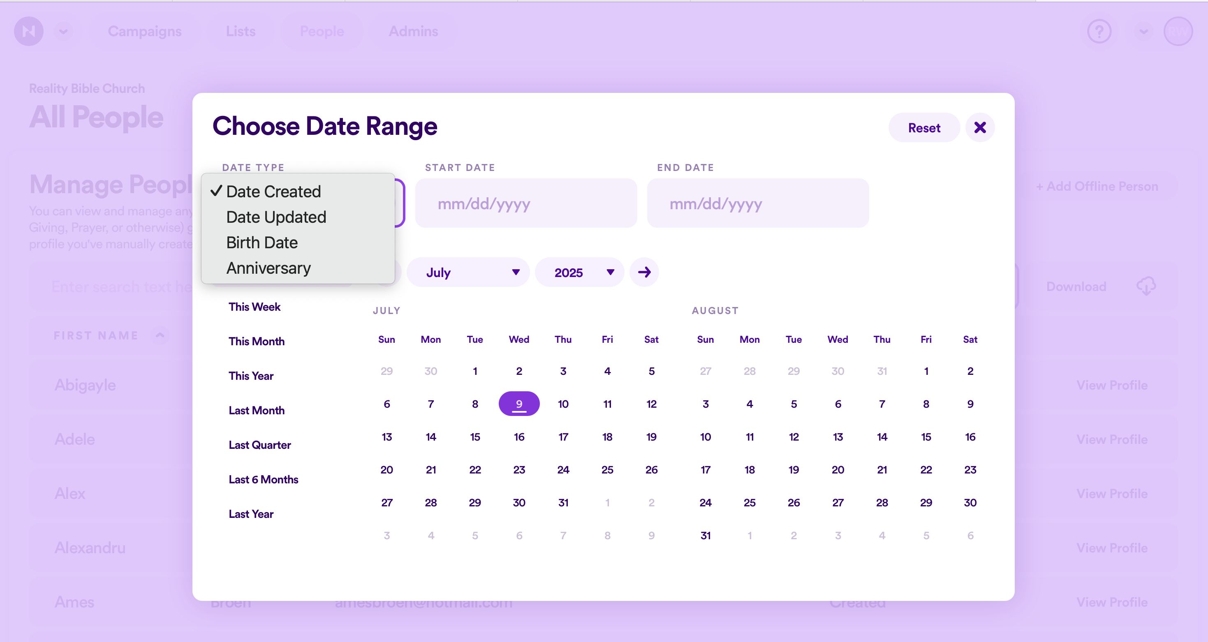Pick August 1 in the calendar

(x=926, y=371)
